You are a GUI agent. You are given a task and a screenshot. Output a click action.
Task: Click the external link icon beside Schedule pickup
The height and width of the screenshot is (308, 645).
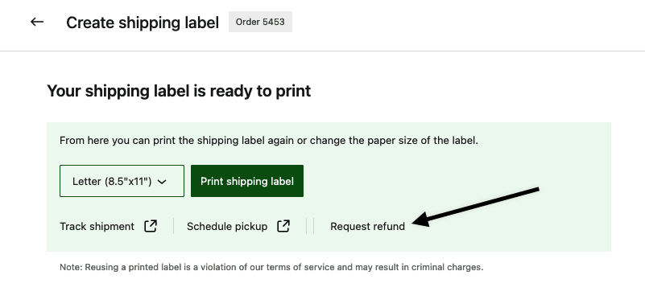pos(283,226)
